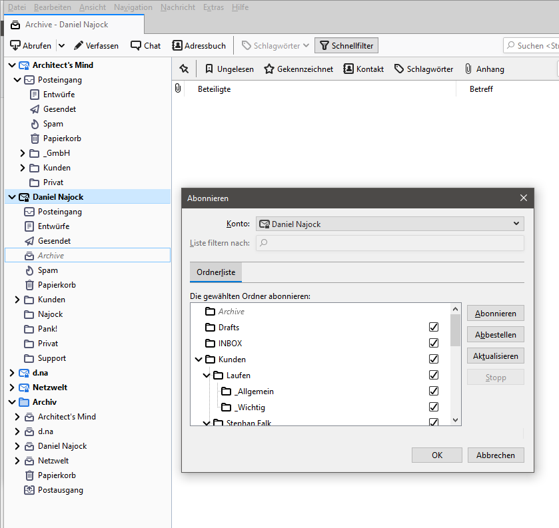Screen dimensions: 559x528
Task: Click the Abbestellen button
Action: (x=495, y=334)
